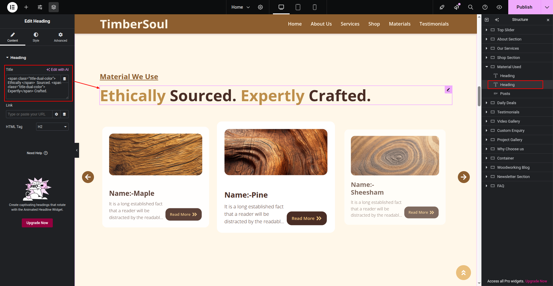
Task: Click the help question mark icon
Action: [485, 7]
